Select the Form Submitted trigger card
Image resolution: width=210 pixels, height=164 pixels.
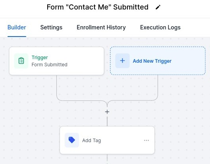[56, 61]
